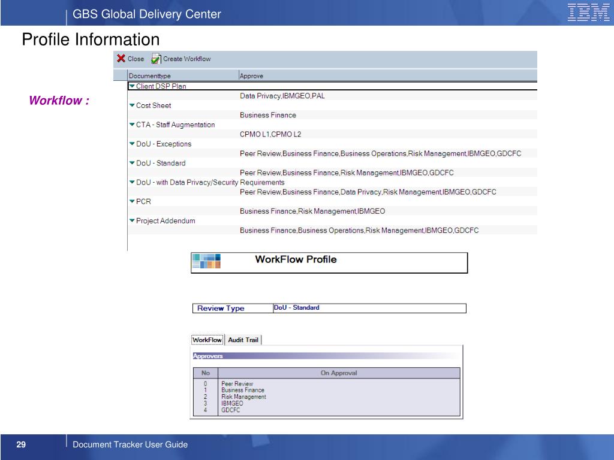Click the Close toolbar label

(x=136, y=59)
